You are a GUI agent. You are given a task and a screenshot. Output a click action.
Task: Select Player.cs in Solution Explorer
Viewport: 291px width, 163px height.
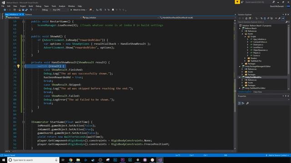256,53
